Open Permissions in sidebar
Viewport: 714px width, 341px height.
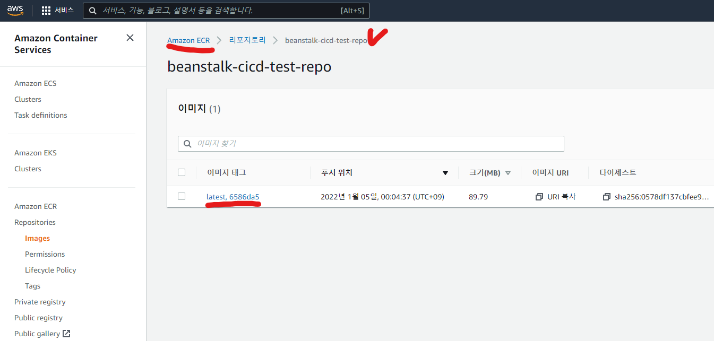coord(45,254)
